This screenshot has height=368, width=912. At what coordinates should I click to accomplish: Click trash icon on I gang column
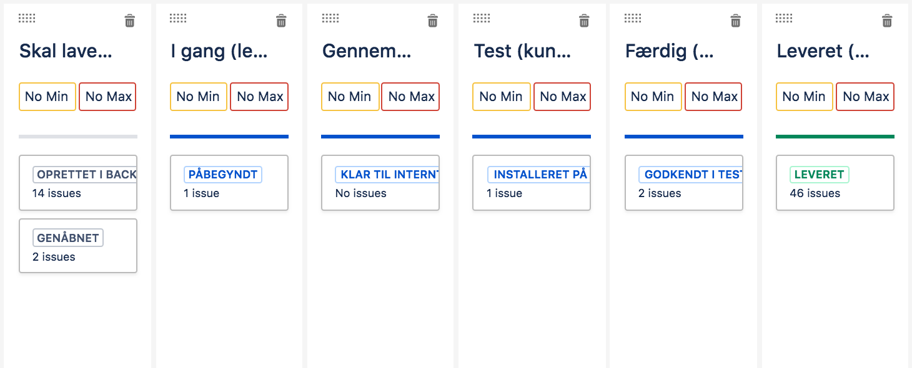tap(281, 21)
